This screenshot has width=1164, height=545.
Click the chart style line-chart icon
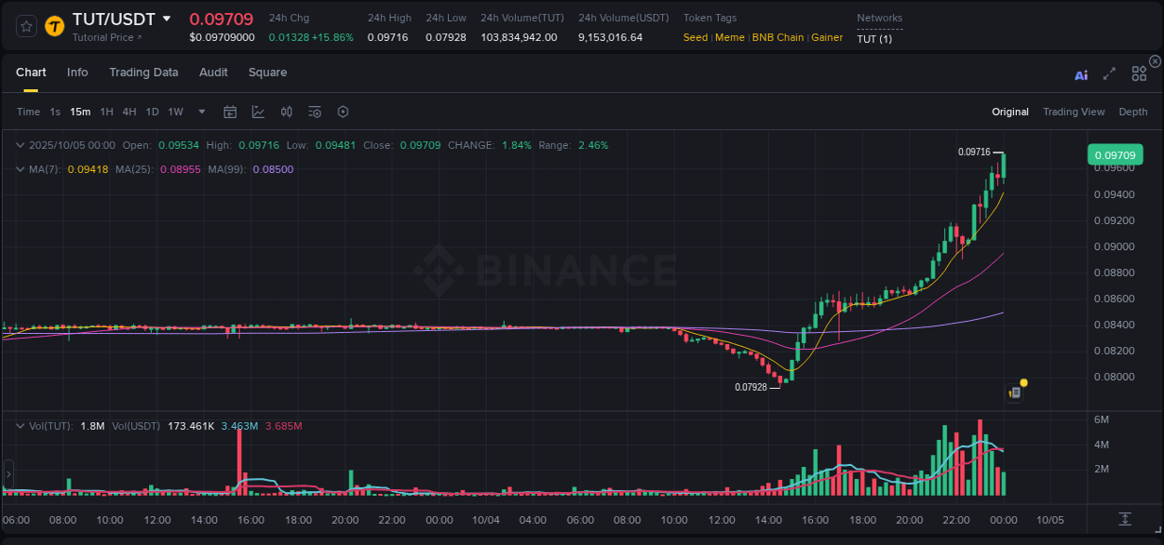click(258, 112)
